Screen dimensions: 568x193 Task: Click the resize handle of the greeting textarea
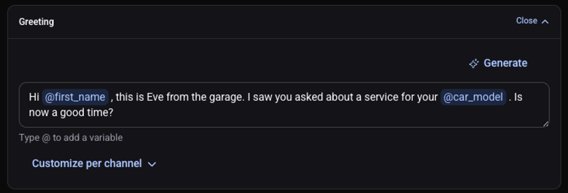point(545,124)
